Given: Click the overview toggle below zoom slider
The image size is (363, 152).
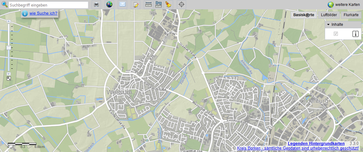Looking at the screenshot, I should pos(9,78).
